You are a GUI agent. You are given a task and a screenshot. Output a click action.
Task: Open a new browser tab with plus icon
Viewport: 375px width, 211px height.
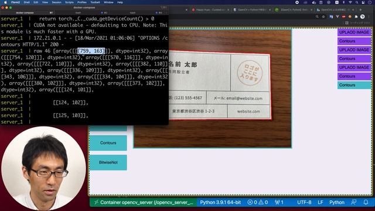[360, 10]
